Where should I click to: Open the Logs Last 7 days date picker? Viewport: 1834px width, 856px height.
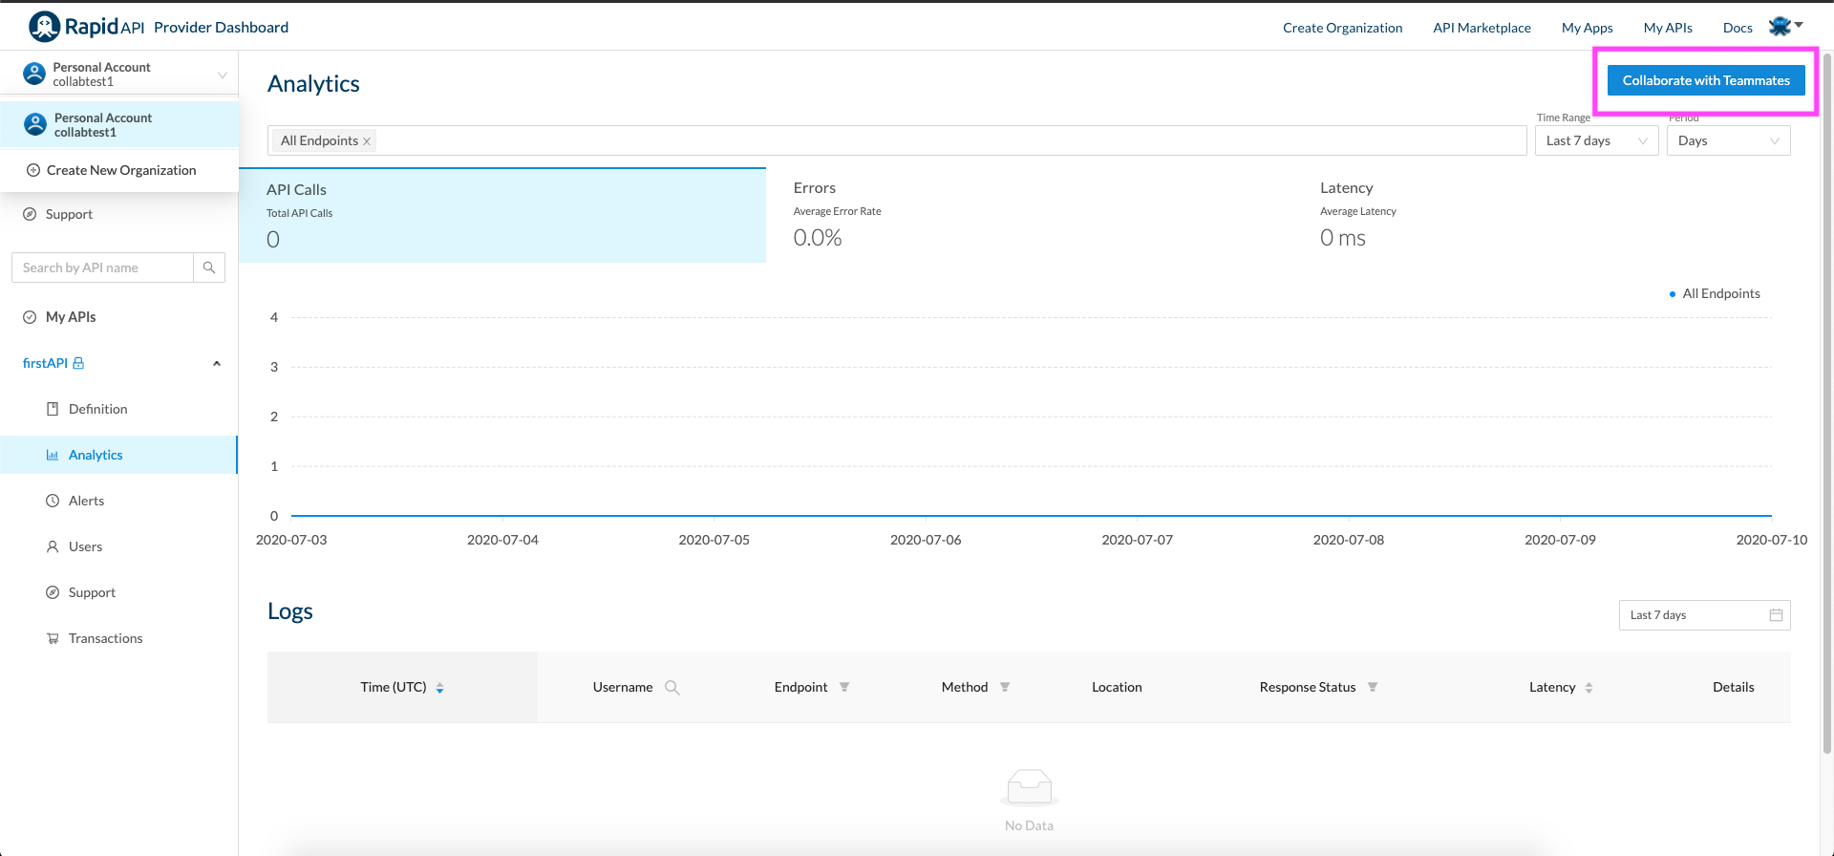(1705, 615)
